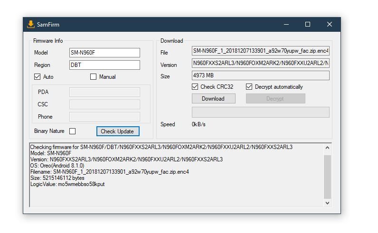This screenshot has height=233, width=378.
Task: Click the SamFirm title text
Action: click(48, 25)
